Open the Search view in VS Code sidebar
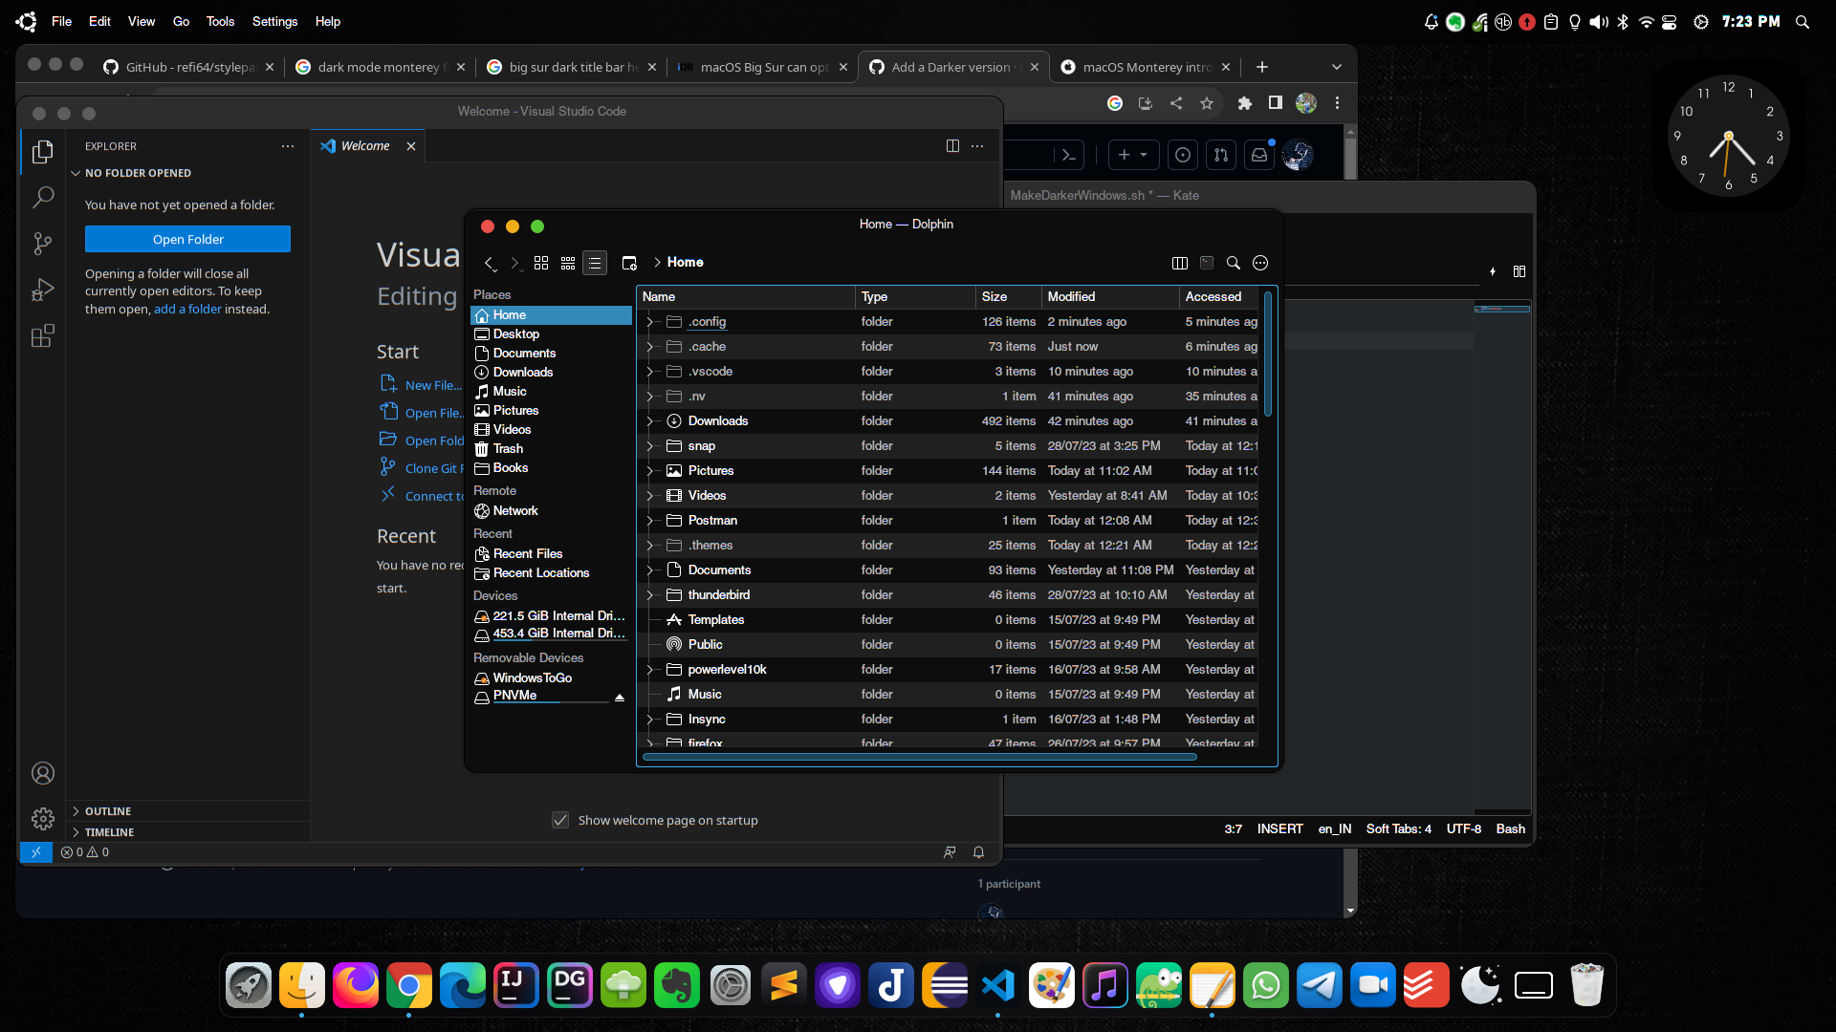 (x=43, y=197)
